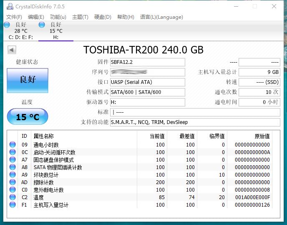
Task: Switch to the C: D: E: F: drive tab
Action: [x=21, y=30]
